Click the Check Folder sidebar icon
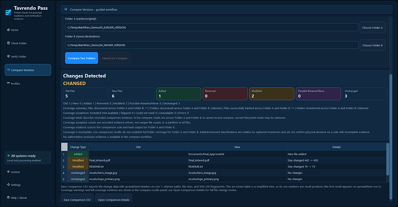 (9, 43)
